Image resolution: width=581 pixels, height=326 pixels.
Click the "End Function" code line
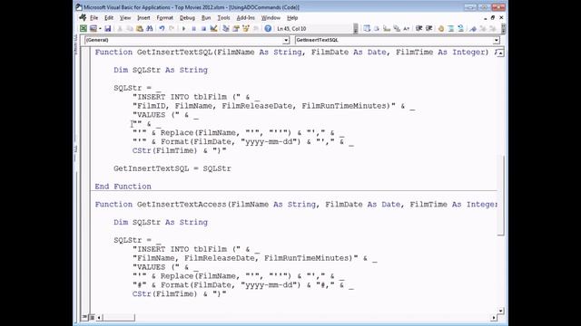(x=123, y=187)
